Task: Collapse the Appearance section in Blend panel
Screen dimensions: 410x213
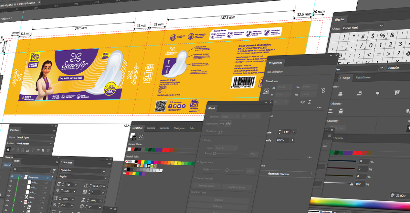Action: click(198, 162)
